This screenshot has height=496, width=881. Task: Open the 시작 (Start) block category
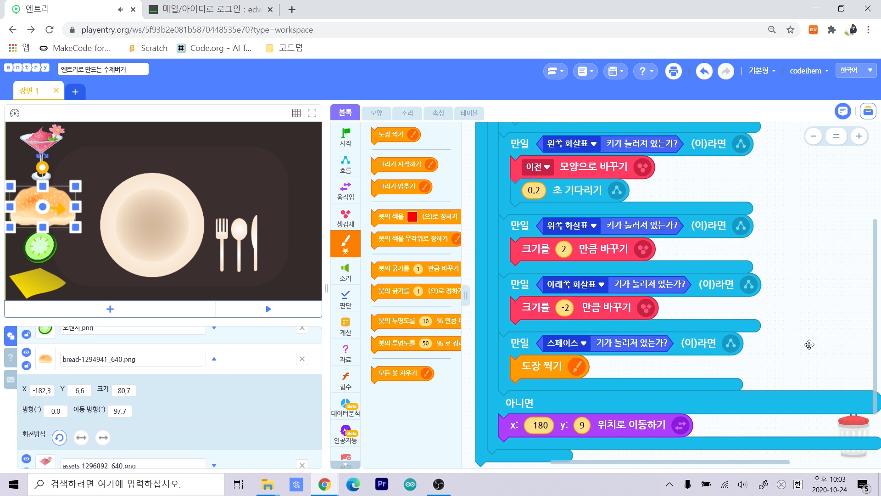click(x=346, y=137)
